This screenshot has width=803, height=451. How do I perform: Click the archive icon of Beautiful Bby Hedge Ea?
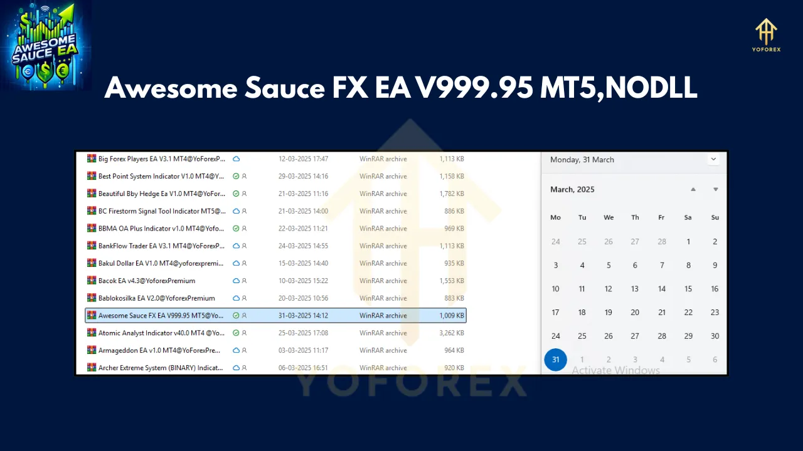(91, 194)
